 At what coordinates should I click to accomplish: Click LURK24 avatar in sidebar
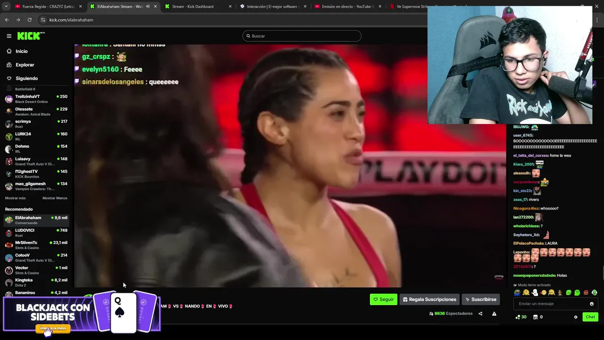pyautogui.click(x=8, y=136)
